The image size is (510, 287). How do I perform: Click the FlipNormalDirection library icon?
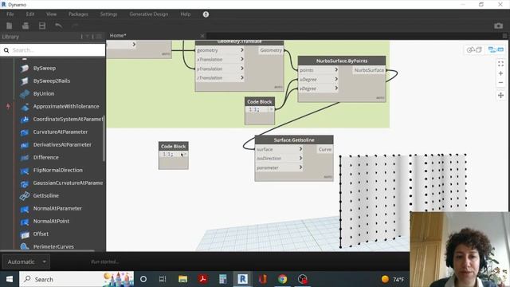pyautogui.click(x=25, y=170)
